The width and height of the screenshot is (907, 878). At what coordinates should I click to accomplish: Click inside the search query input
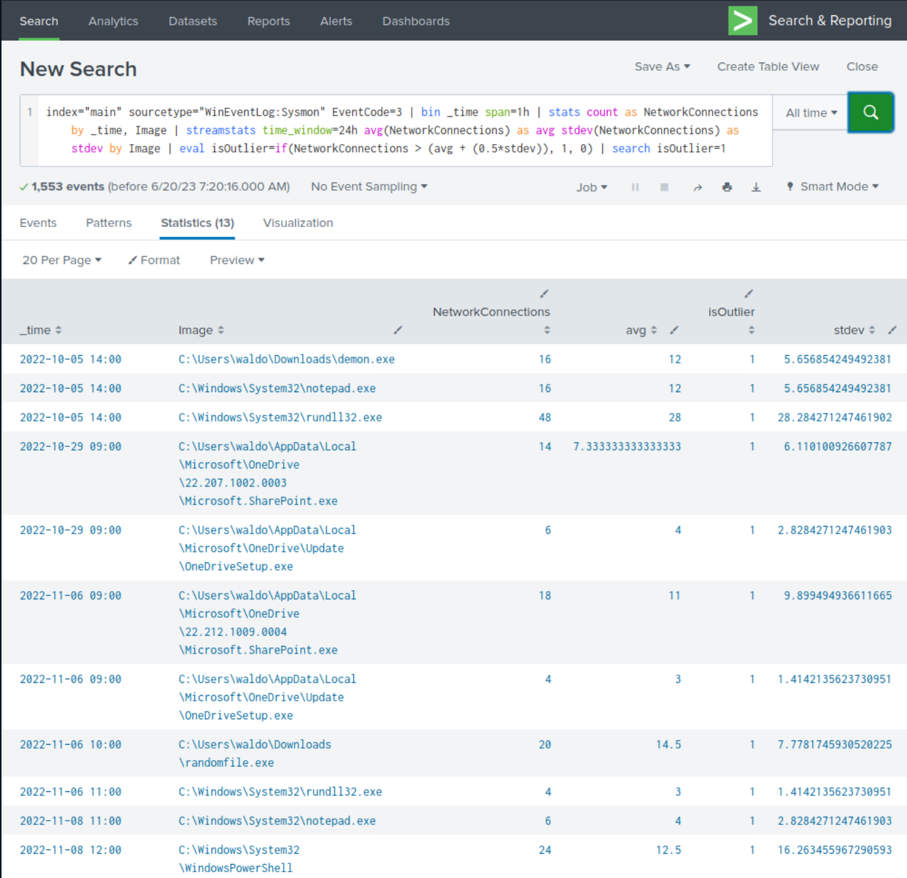[402, 131]
